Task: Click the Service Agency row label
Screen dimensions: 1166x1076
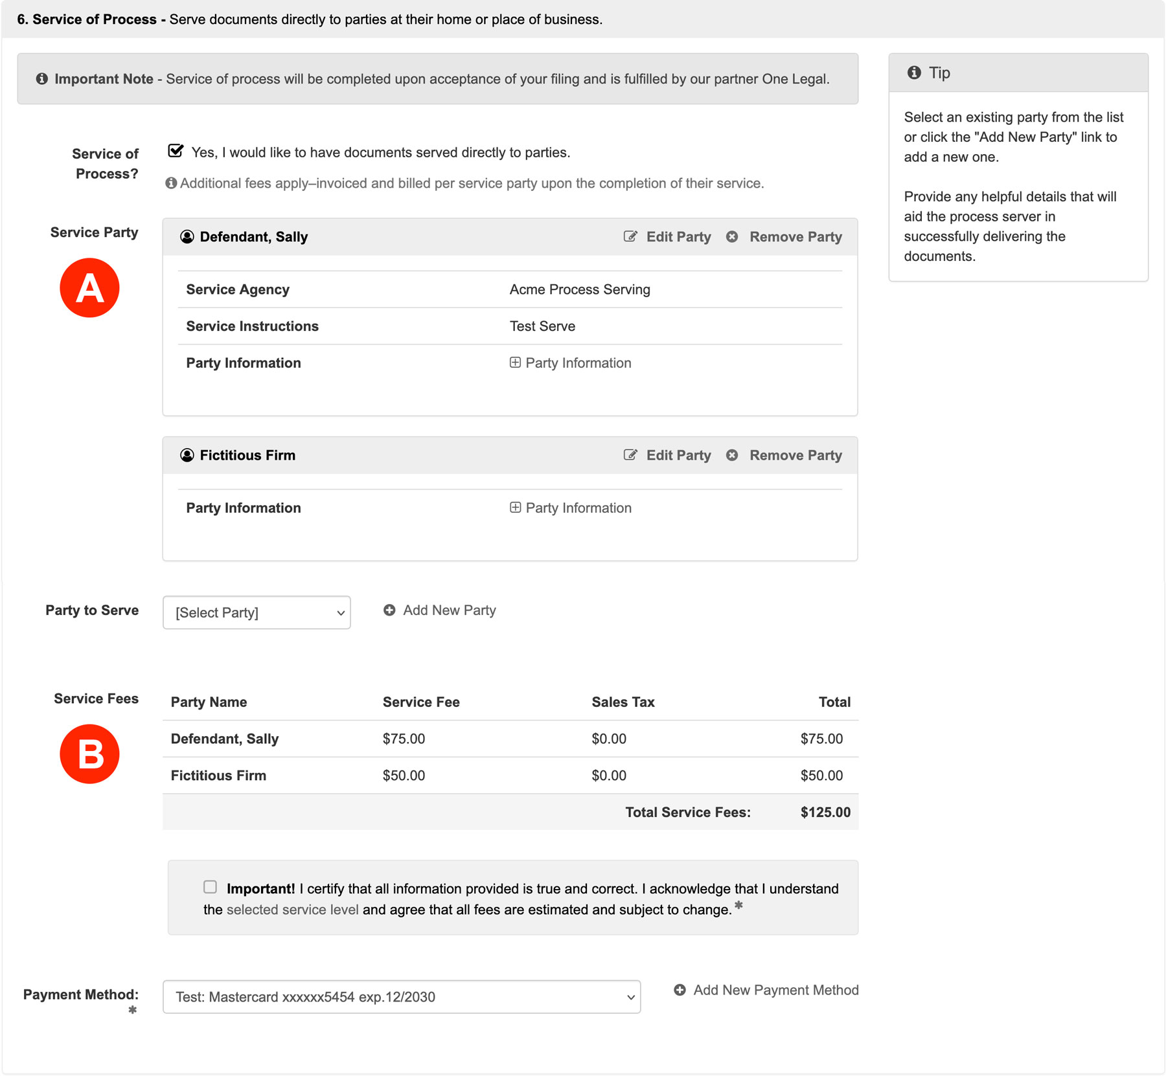Action: tap(238, 289)
